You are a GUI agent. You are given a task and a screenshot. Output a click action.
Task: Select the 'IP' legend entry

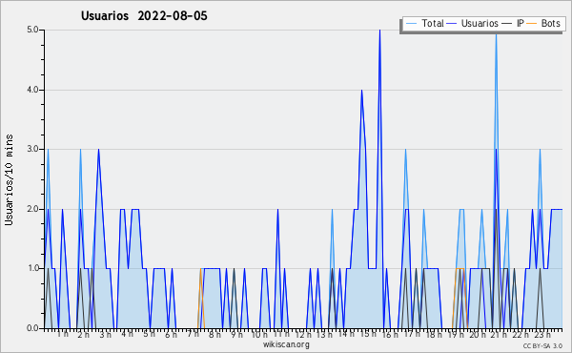coord(521,23)
